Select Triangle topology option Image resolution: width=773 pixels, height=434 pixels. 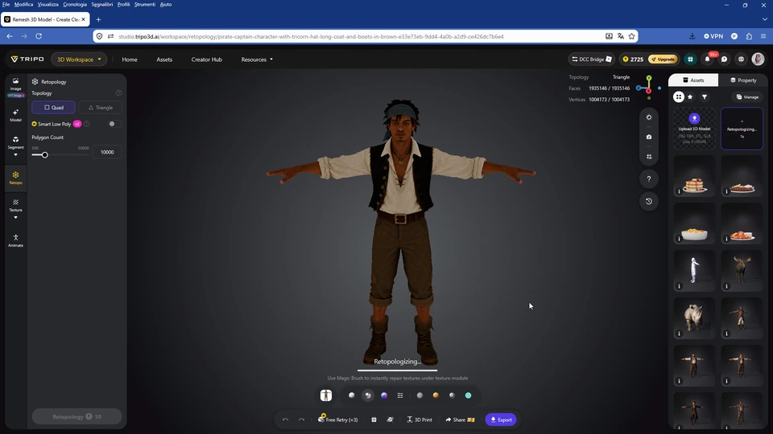tap(100, 107)
